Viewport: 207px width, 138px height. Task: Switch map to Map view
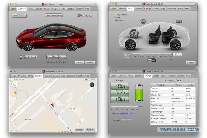point(86,80)
